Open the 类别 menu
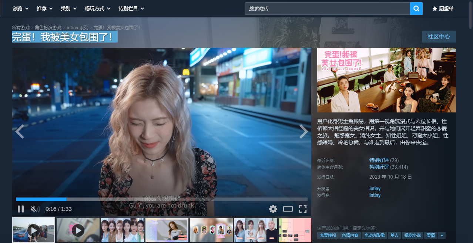Viewport: 473px width, 243px height. pyautogui.click(x=68, y=9)
